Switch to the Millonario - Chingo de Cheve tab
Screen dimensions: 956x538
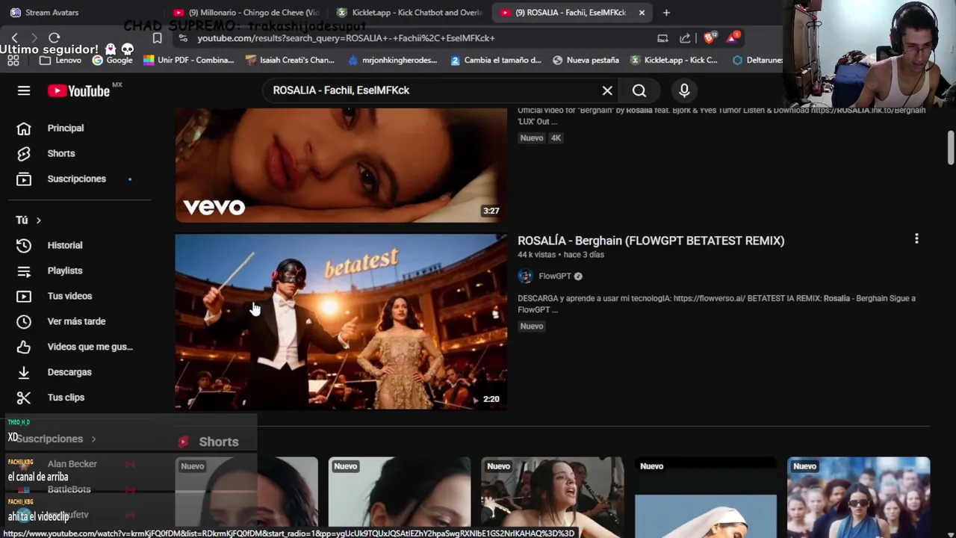[246, 12]
